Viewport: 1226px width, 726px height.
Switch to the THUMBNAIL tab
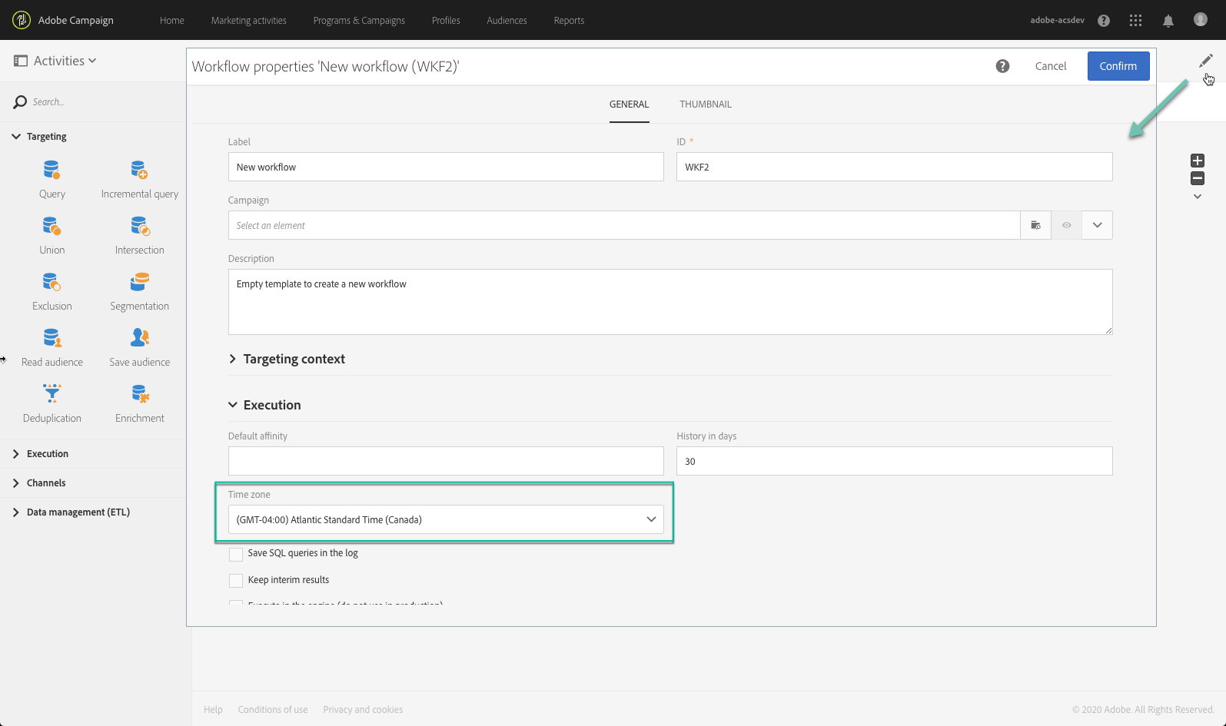(x=705, y=104)
